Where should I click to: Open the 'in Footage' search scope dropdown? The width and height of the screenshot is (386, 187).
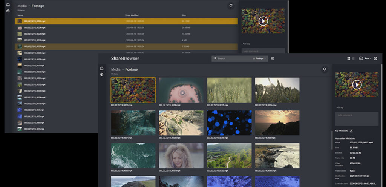[x=259, y=59]
